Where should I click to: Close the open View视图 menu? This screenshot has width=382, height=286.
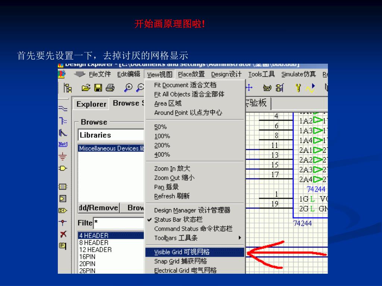click(160, 74)
